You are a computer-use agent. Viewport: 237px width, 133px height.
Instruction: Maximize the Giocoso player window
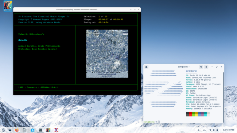[135, 9]
